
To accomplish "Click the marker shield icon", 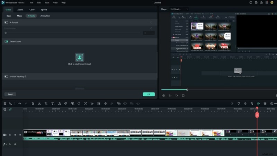I will tap(239, 103).
